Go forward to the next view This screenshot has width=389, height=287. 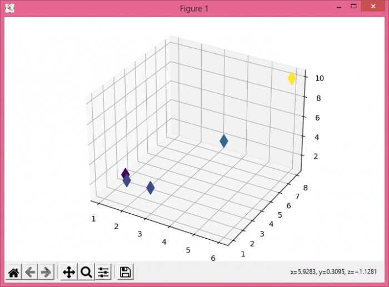click(x=46, y=273)
